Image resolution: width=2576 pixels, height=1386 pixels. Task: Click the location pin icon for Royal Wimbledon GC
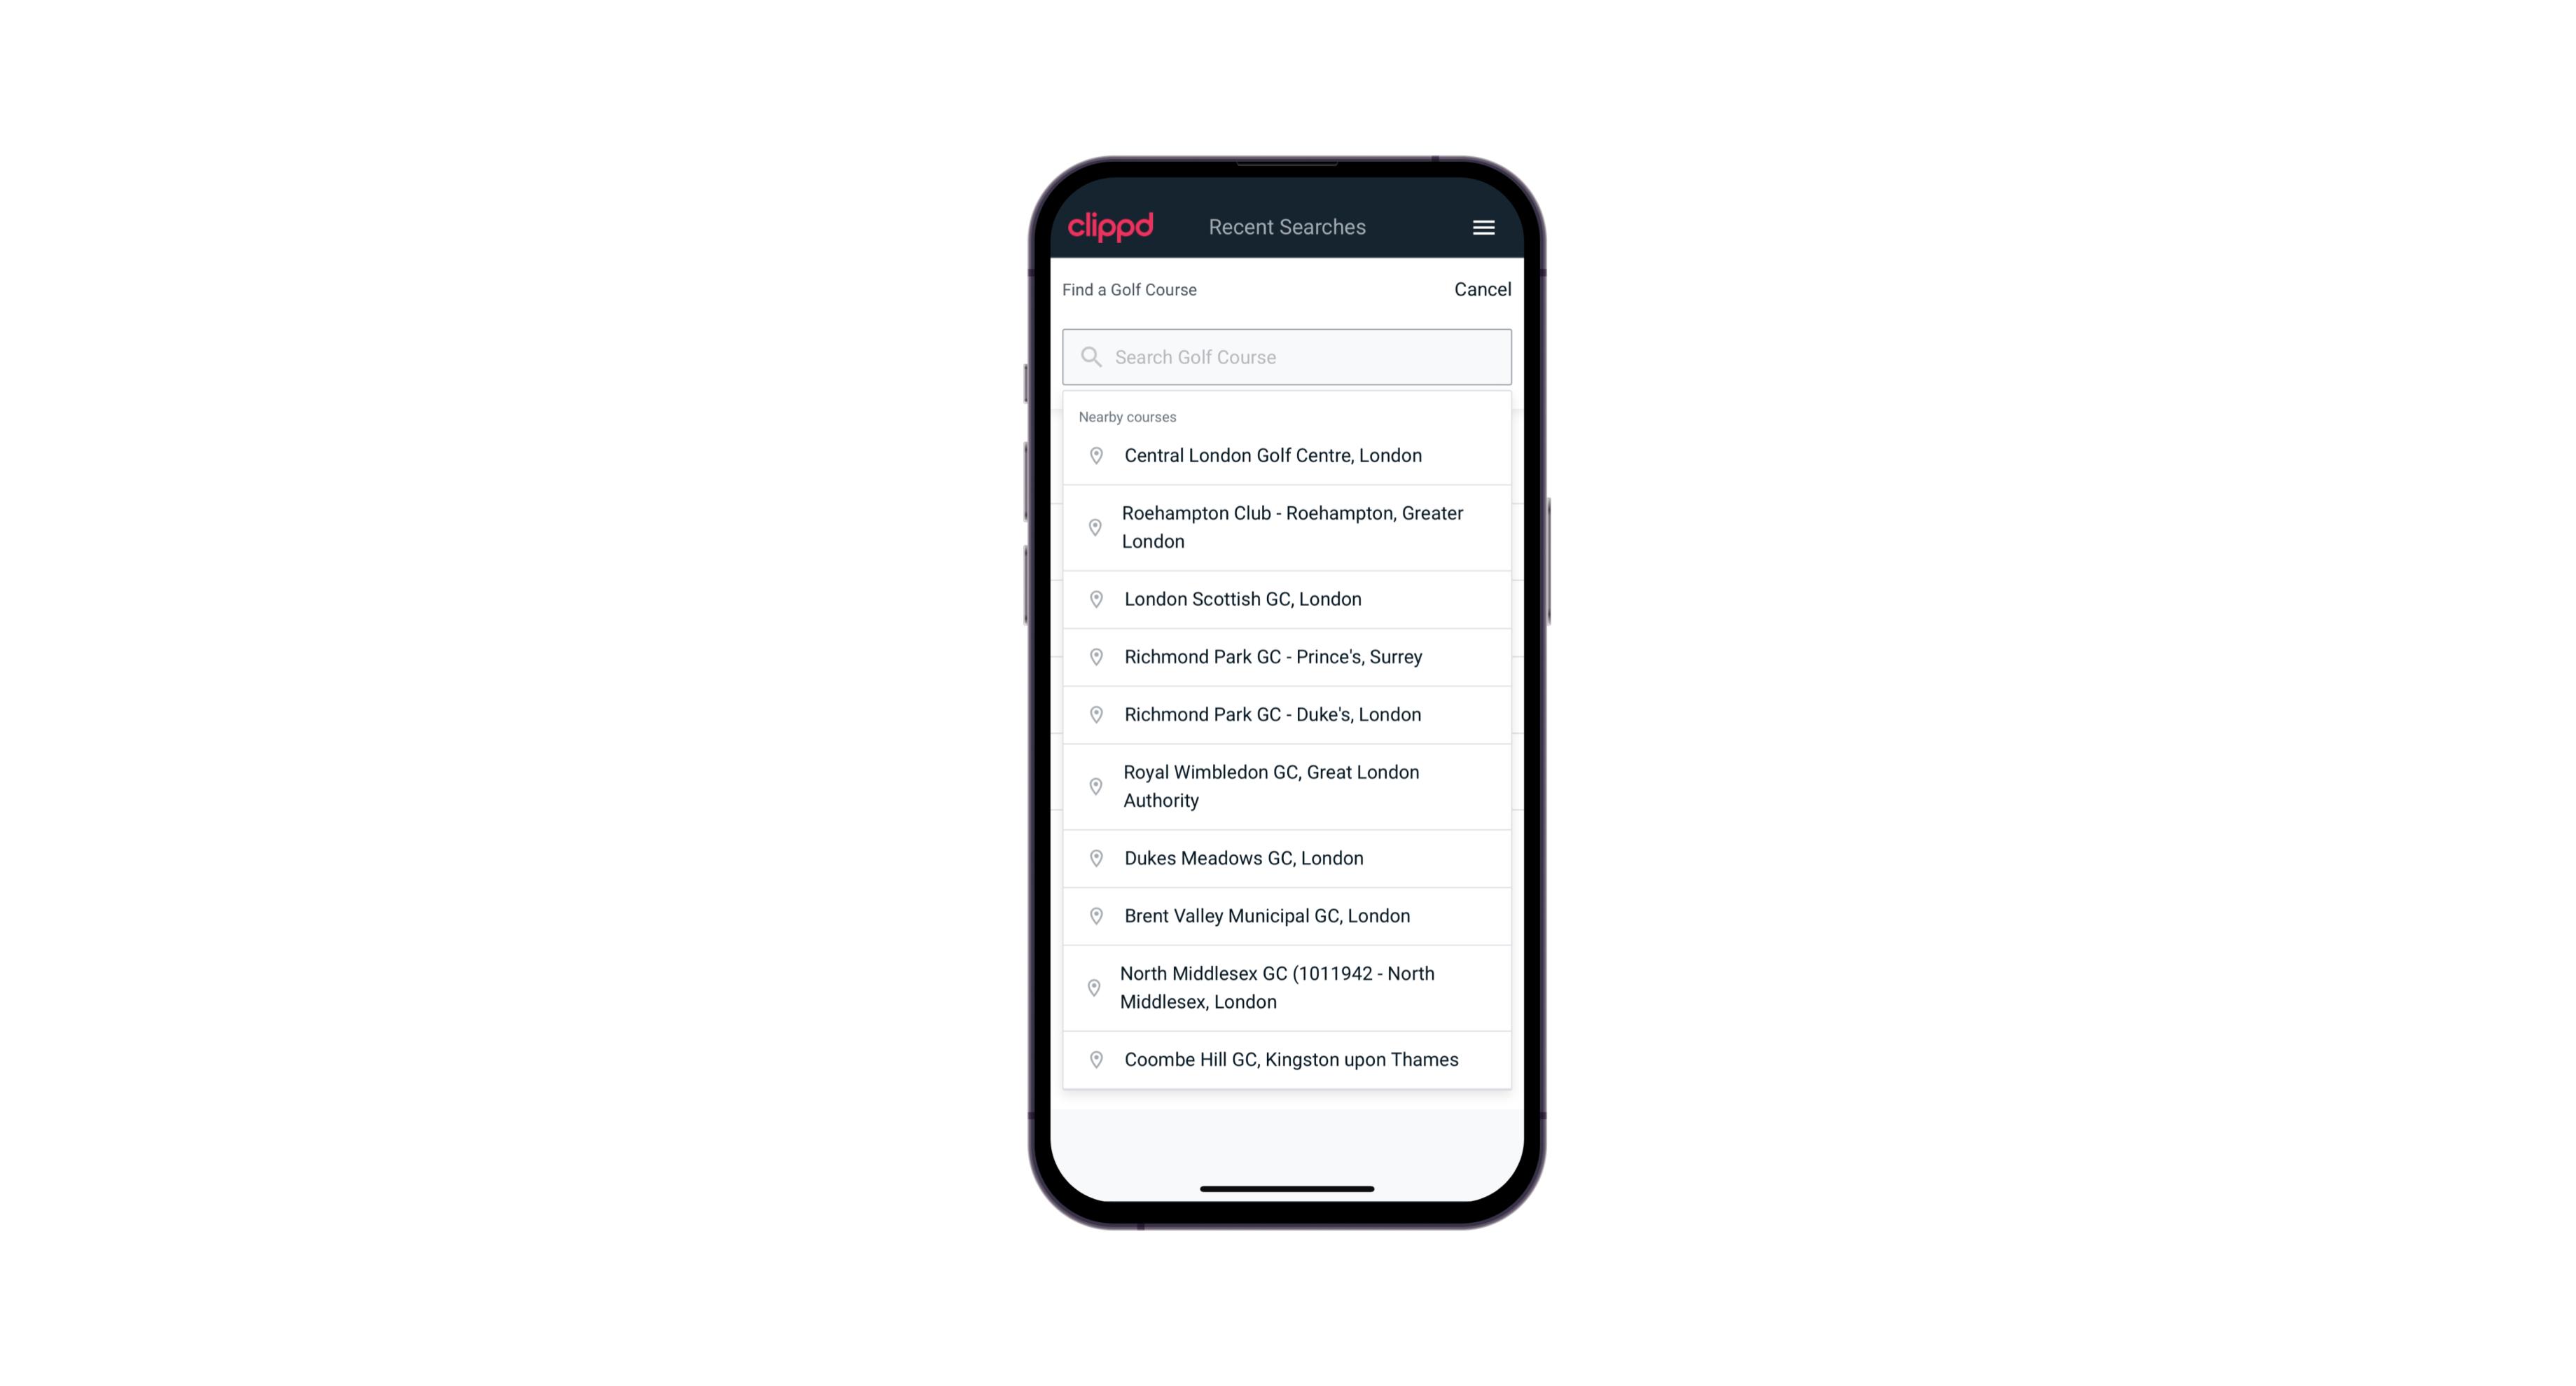point(1092,785)
